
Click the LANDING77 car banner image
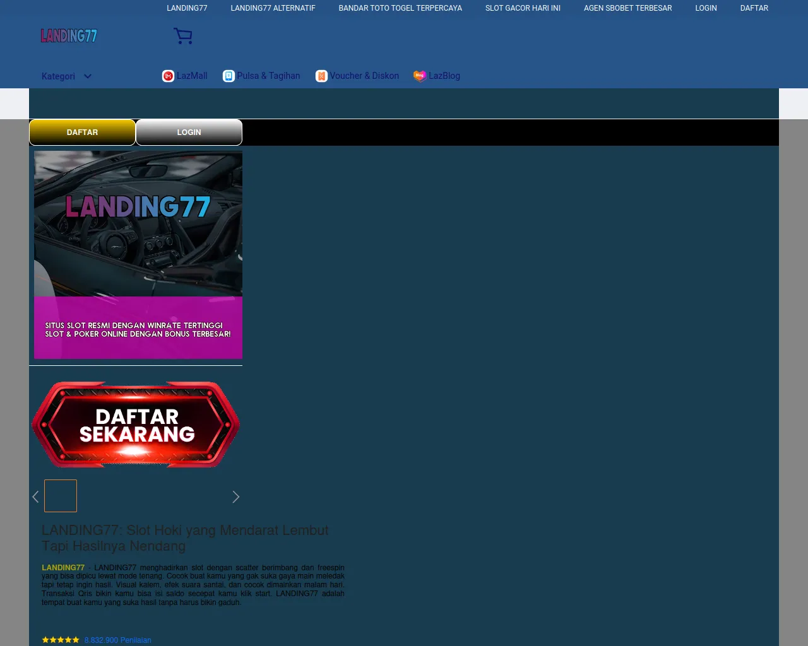138,255
